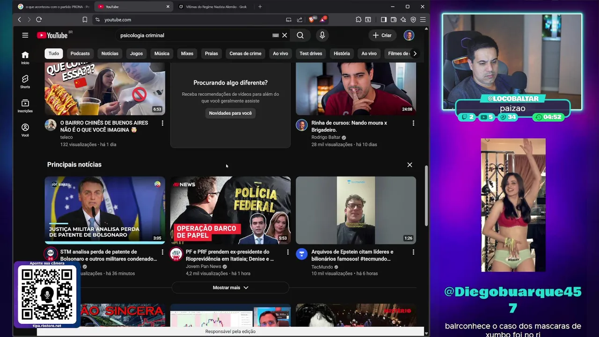Select the Test drives filter chip

(x=311, y=53)
